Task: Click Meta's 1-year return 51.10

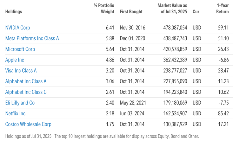Action: (223, 38)
